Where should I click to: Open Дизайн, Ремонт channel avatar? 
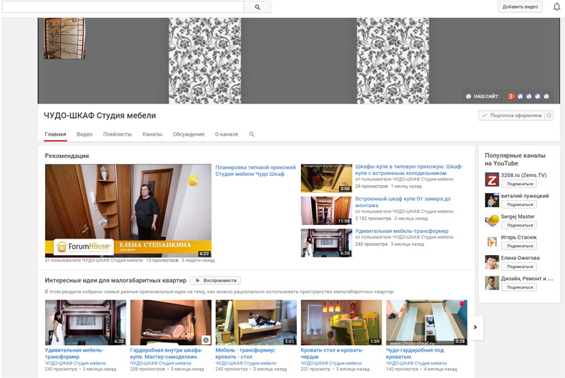click(492, 283)
